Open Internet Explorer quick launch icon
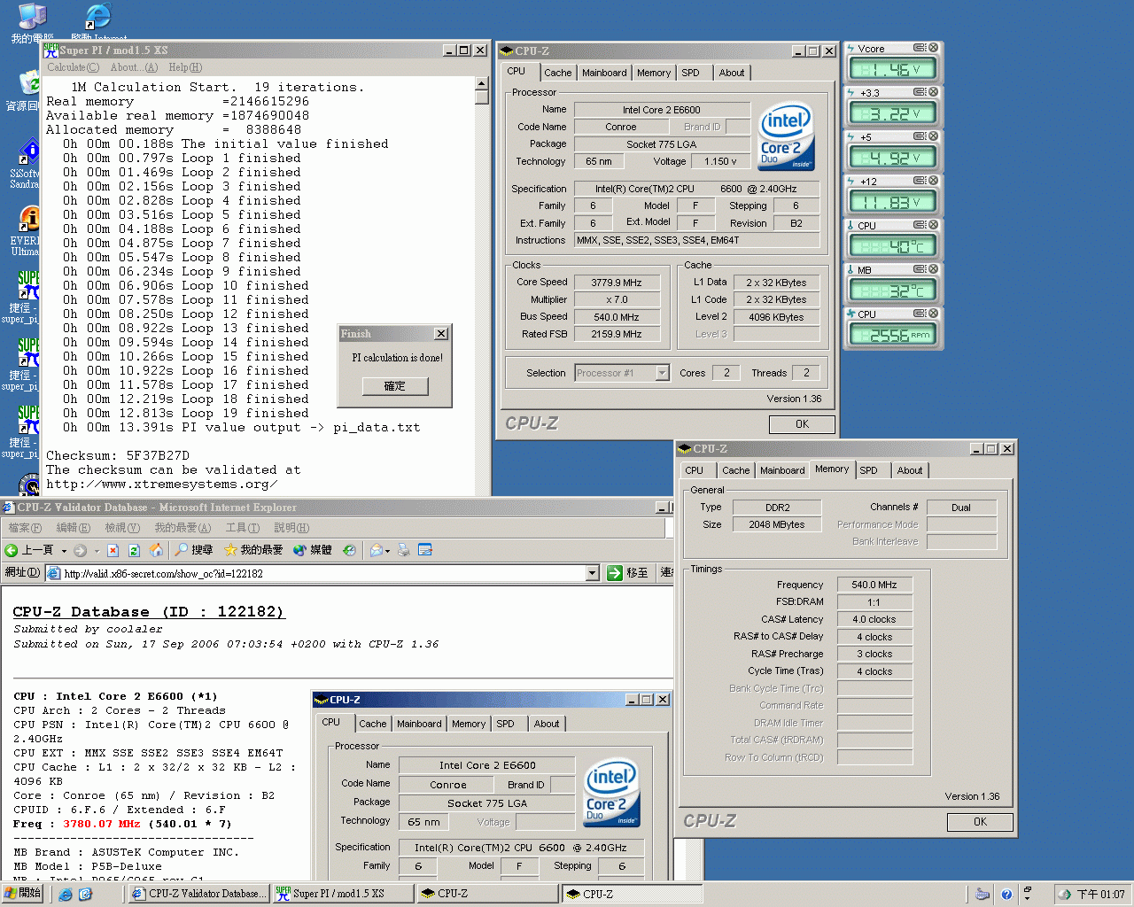Viewport: 1134px width, 907px height. pos(66,895)
